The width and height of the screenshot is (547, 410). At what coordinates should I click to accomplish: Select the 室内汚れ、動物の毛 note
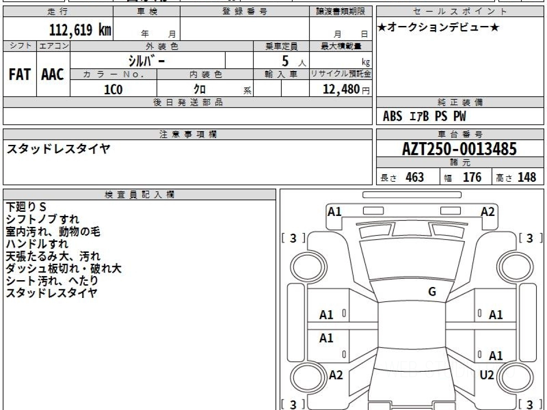coord(53,231)
